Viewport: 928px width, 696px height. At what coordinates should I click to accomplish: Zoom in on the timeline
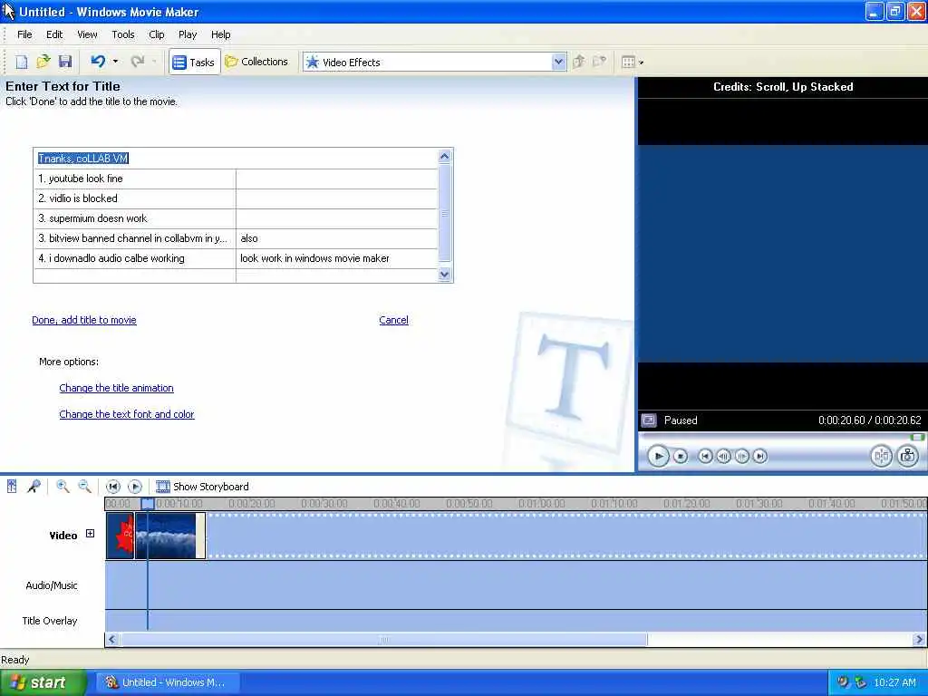(x=63, y=487)
